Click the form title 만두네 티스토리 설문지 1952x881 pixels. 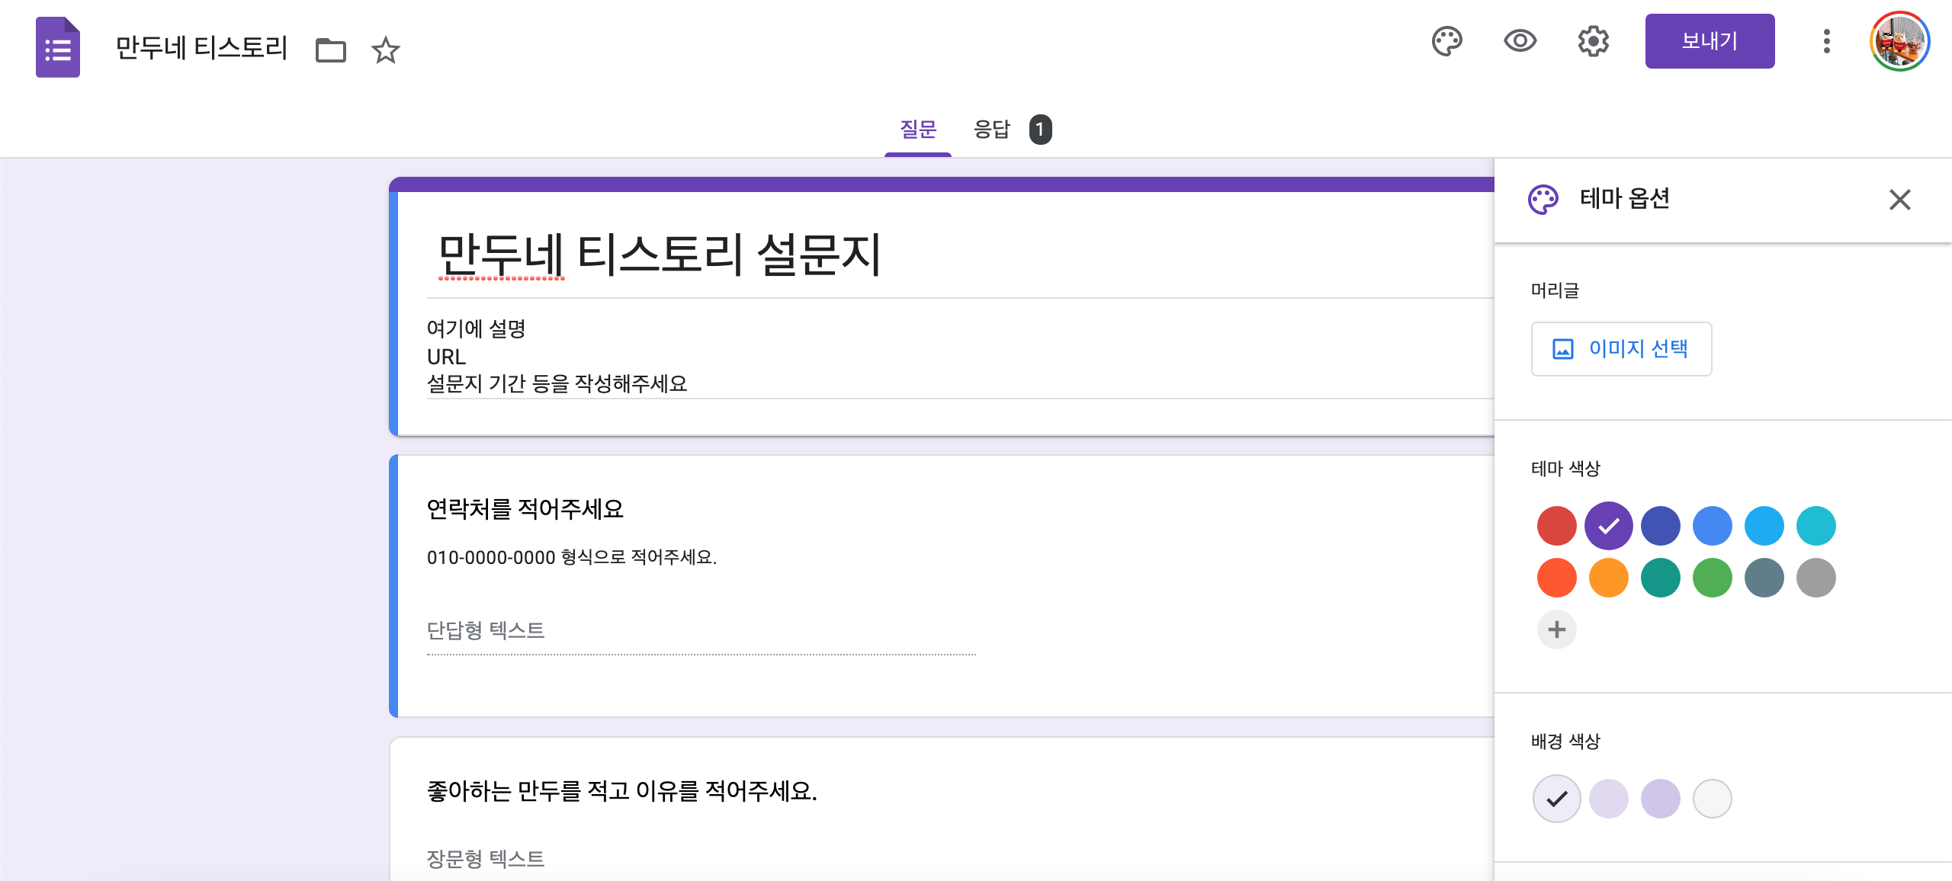pos(659,255)
